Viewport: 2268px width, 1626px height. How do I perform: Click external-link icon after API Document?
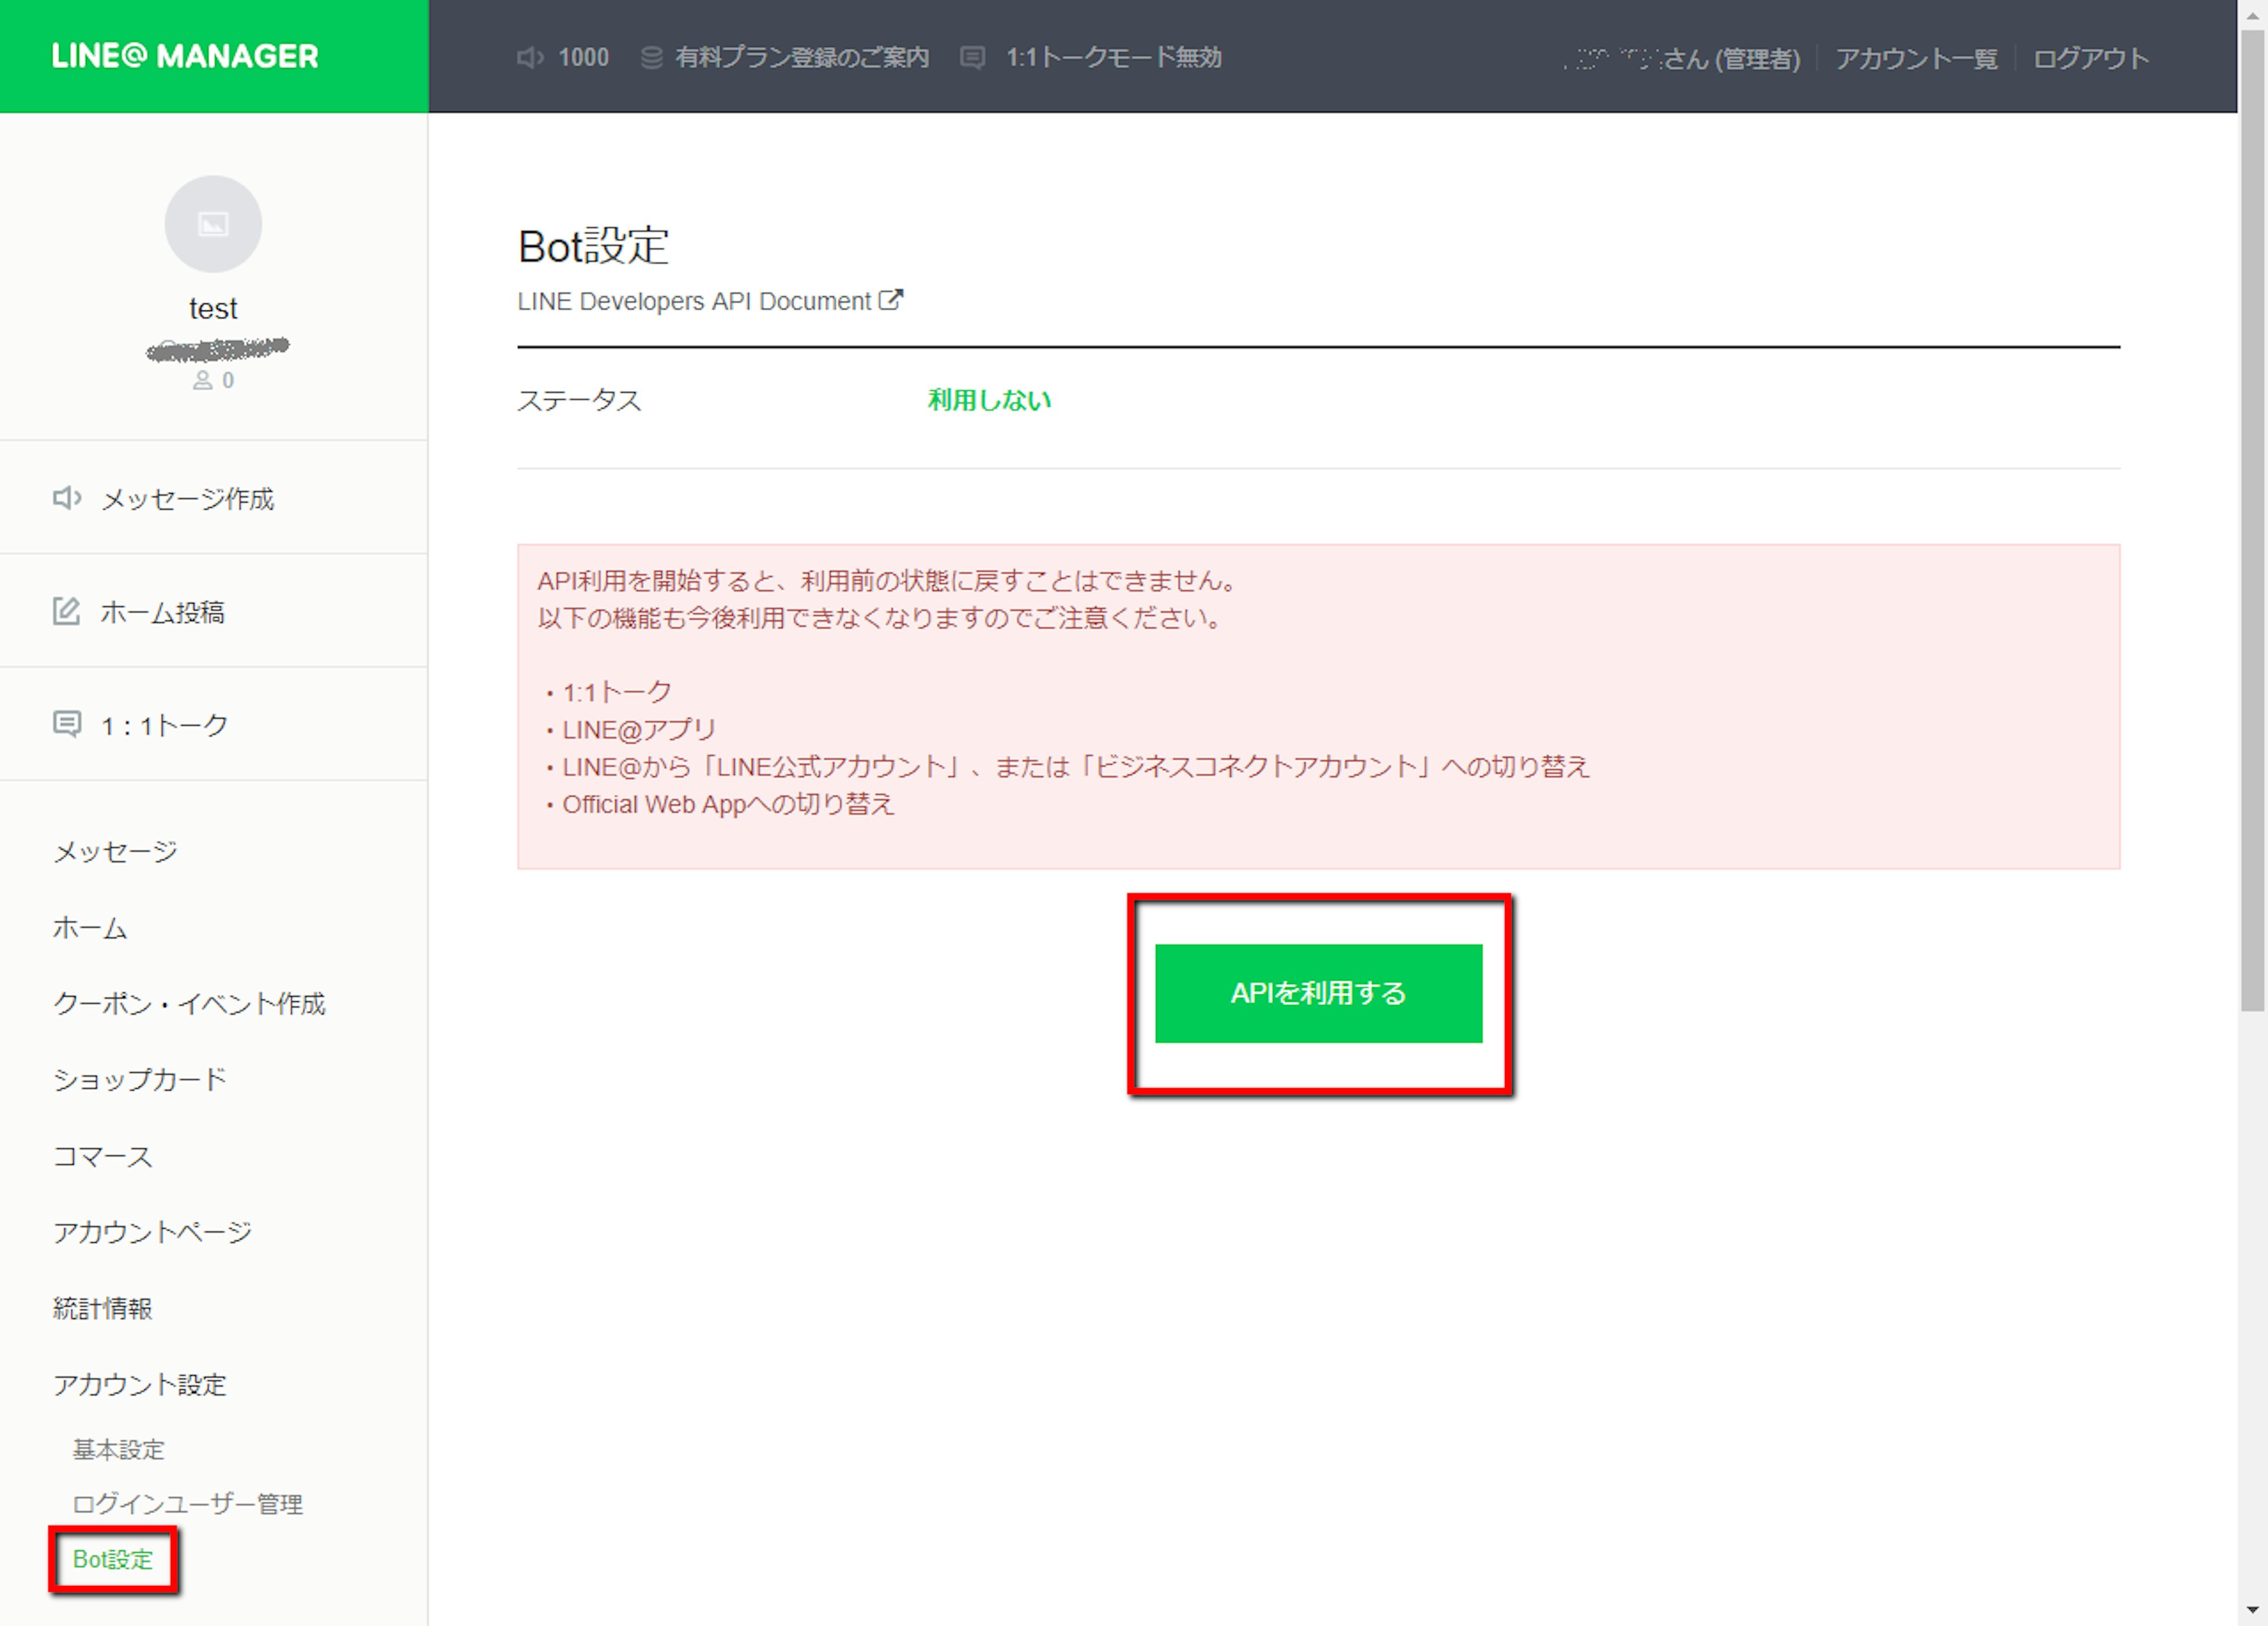tap(890, 300)
